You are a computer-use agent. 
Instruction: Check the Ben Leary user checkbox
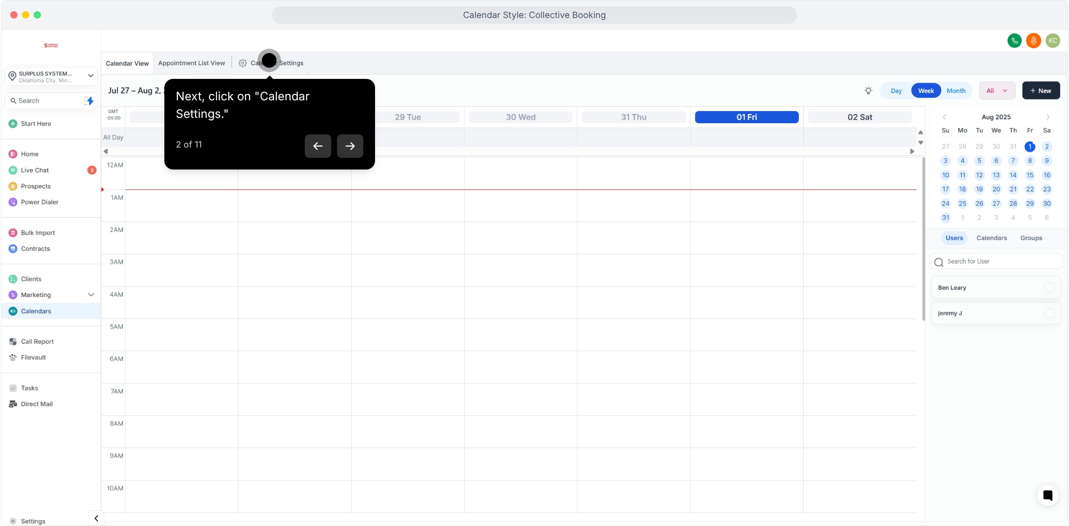[x=1049, y=288]
